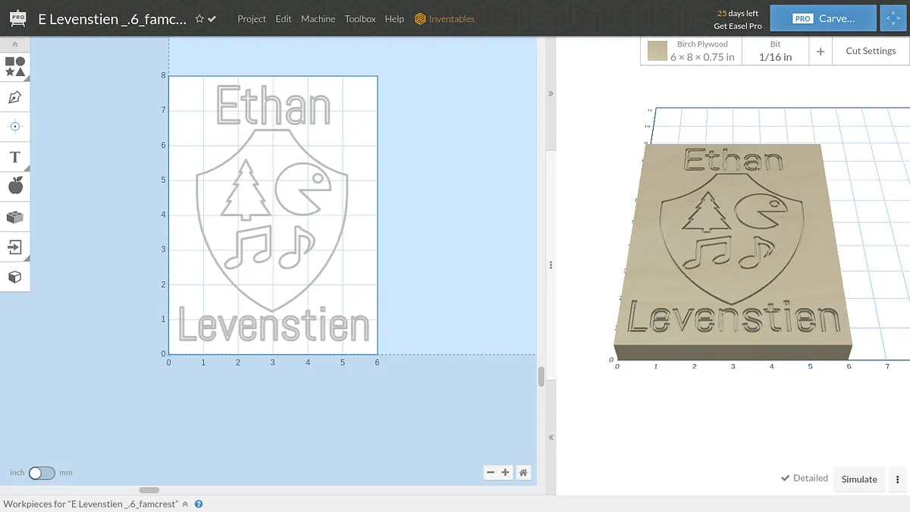Open the three-dot menu beside Simulate
This screenshot has width=910, height=512.
pyautogui.click(x=897, y=479)
